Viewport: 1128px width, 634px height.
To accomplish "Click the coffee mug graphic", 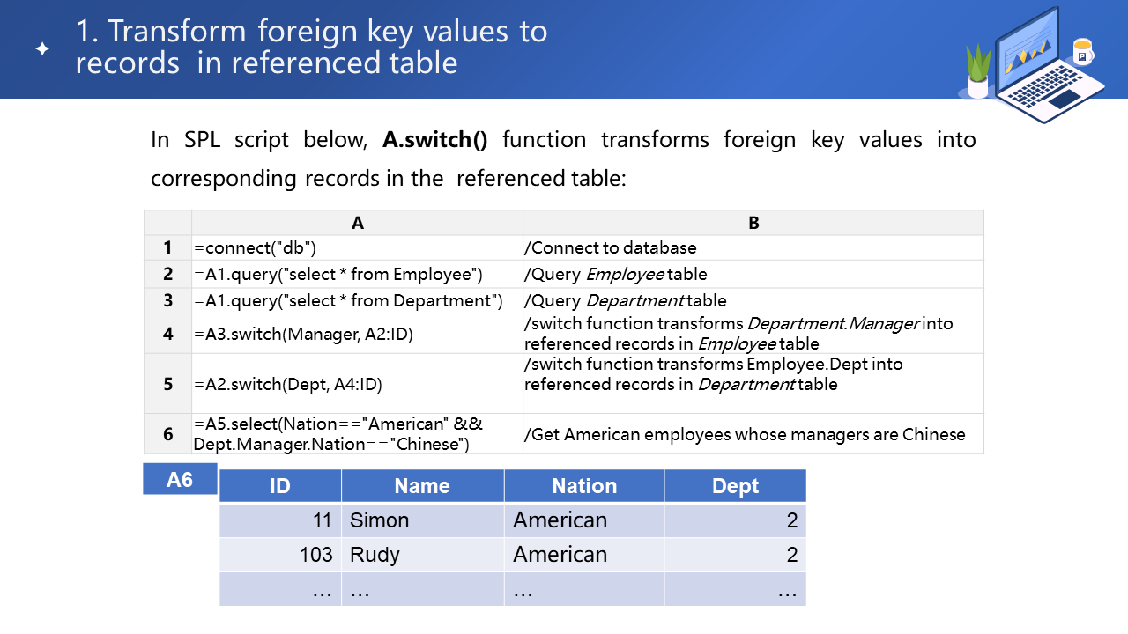I will [x=1082, y=52].
